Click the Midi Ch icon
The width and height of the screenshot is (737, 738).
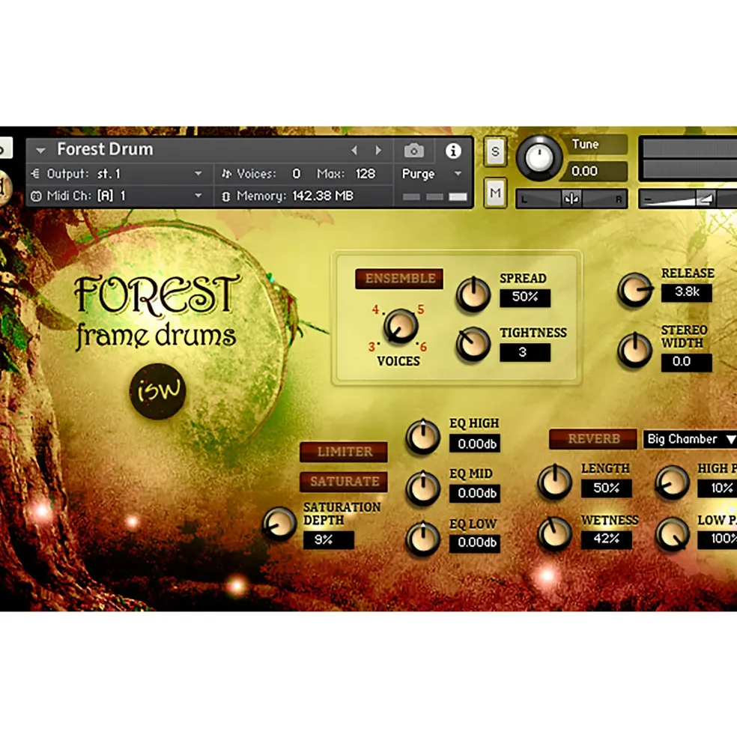click(36, 196)
